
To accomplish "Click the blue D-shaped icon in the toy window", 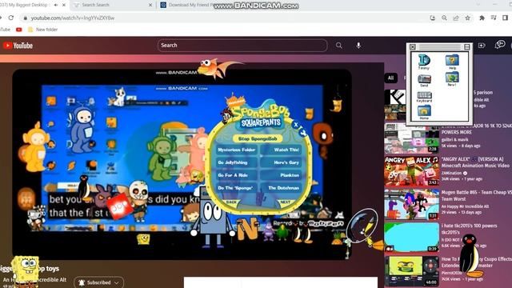I will tap(424, 62).
